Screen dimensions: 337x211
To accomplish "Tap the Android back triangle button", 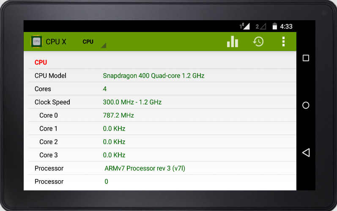I will 306,152.
